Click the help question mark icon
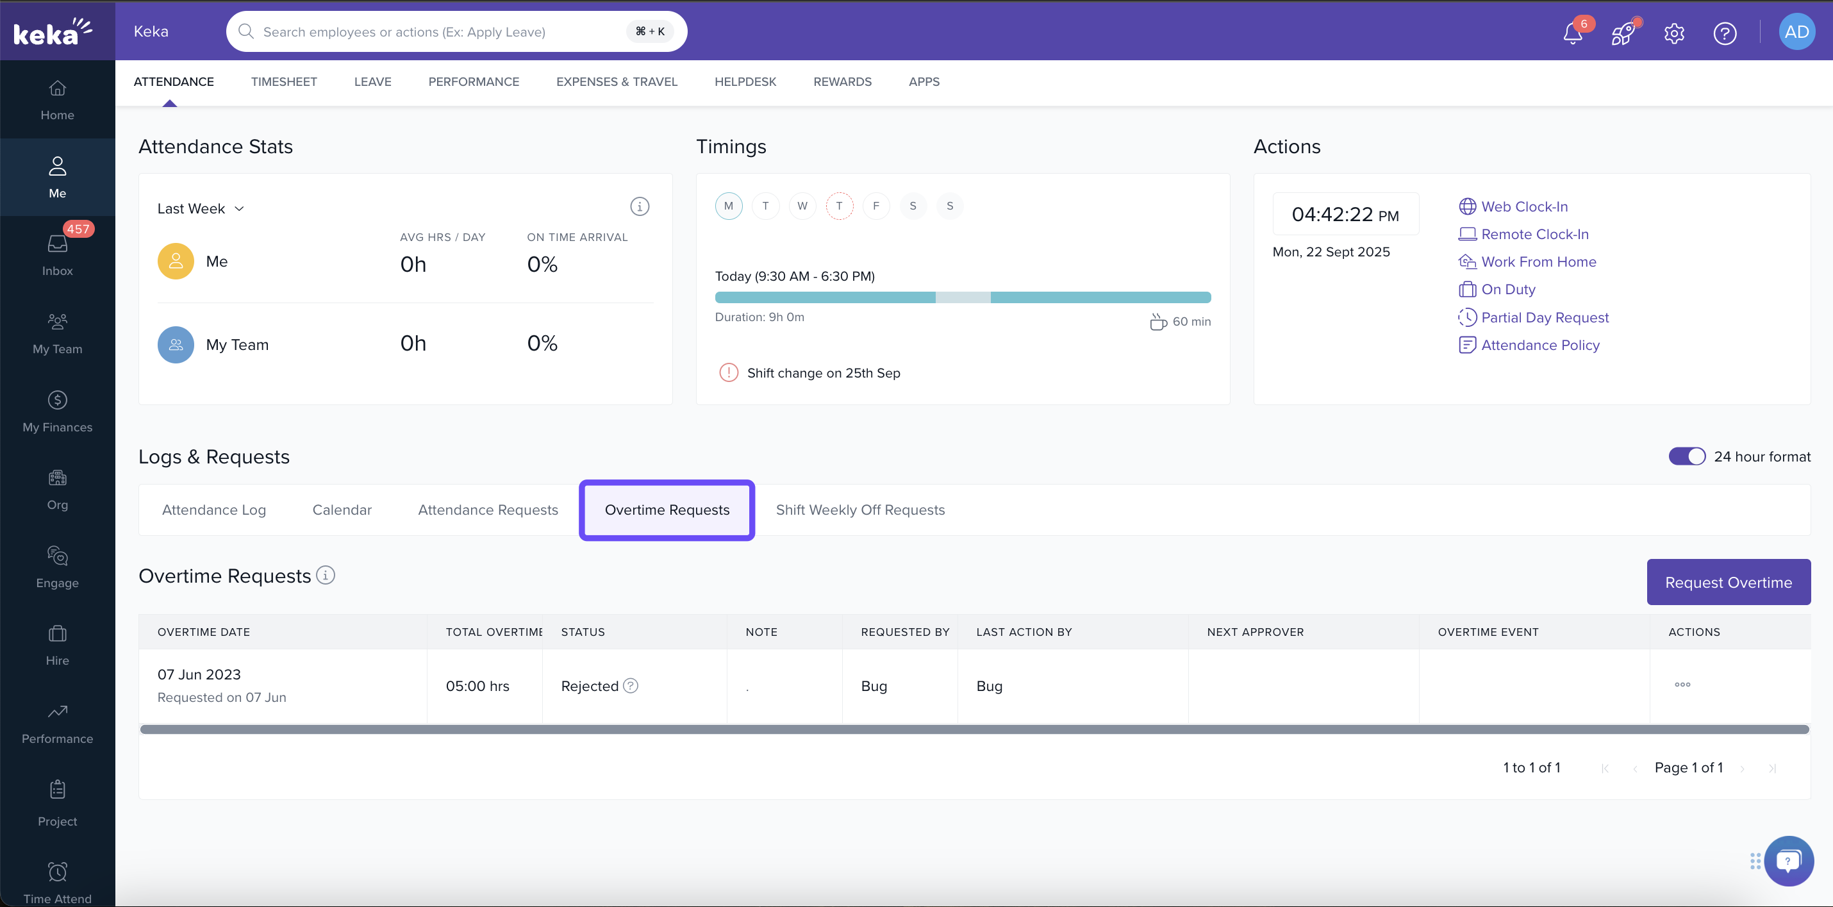The height and width of the screenshot is (907, 1833). (1724, 33)
